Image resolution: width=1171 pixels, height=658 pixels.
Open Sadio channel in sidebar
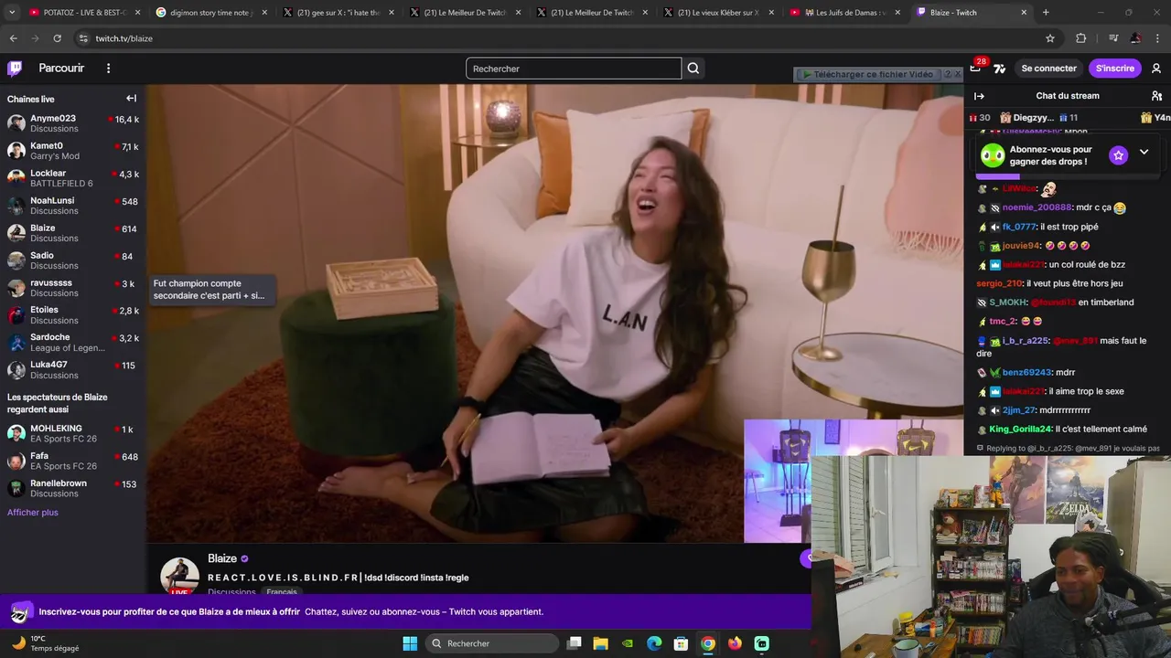click(73, 260)
